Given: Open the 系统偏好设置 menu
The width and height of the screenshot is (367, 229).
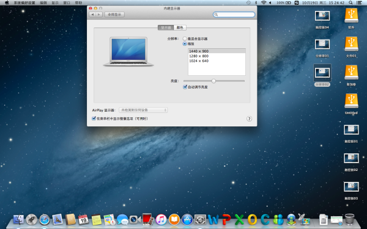Looking at the screenshot, I should (24, 3).
